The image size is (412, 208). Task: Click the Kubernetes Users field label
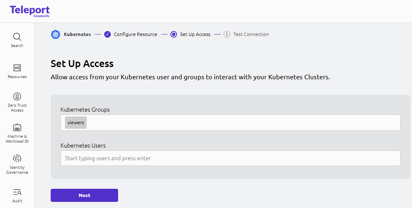[x=83, y=145]
